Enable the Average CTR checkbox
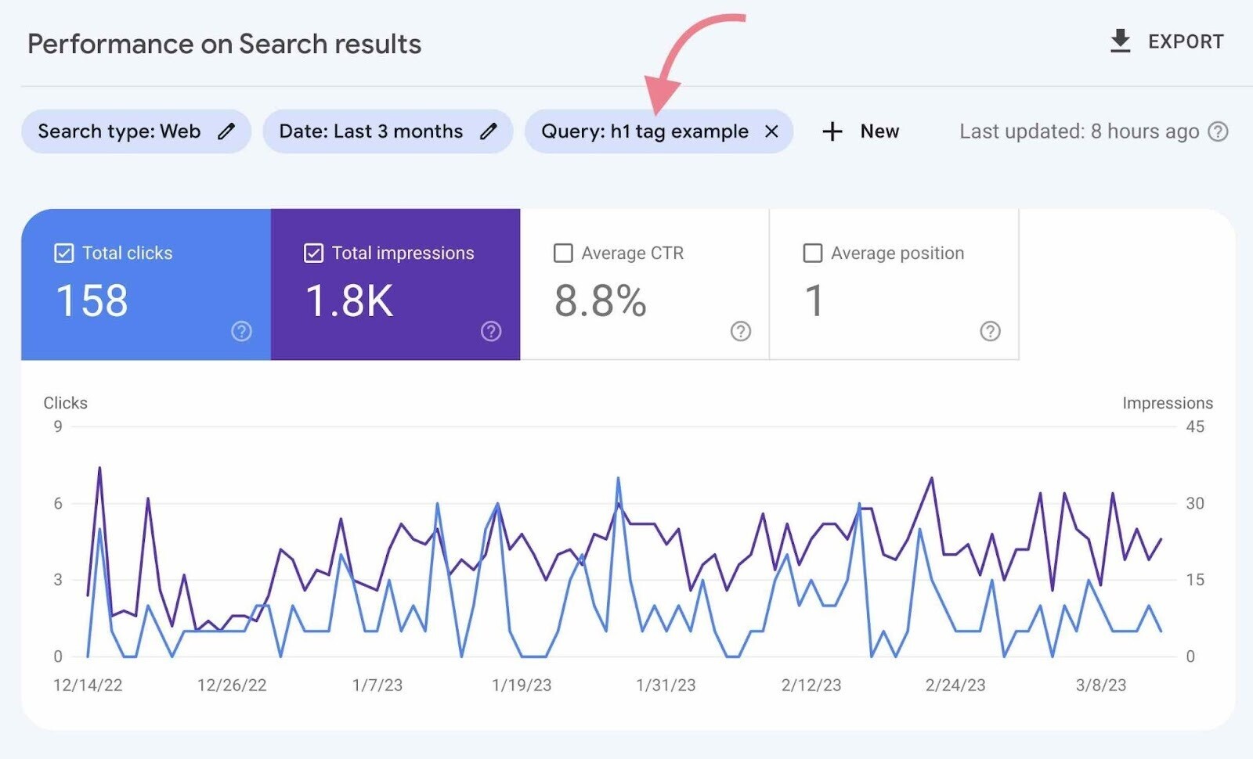This screenshot has height=759, width=1253. click(563, 253)
